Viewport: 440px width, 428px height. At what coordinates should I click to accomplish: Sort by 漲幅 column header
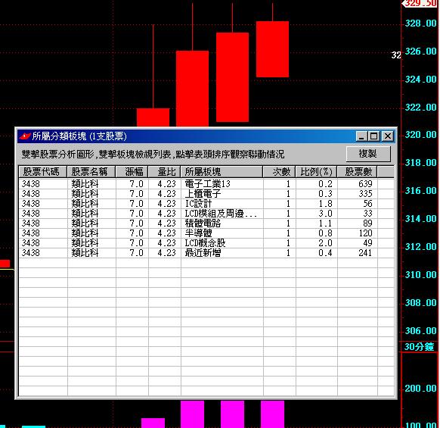pyautogui.click(x=132, y=171)
